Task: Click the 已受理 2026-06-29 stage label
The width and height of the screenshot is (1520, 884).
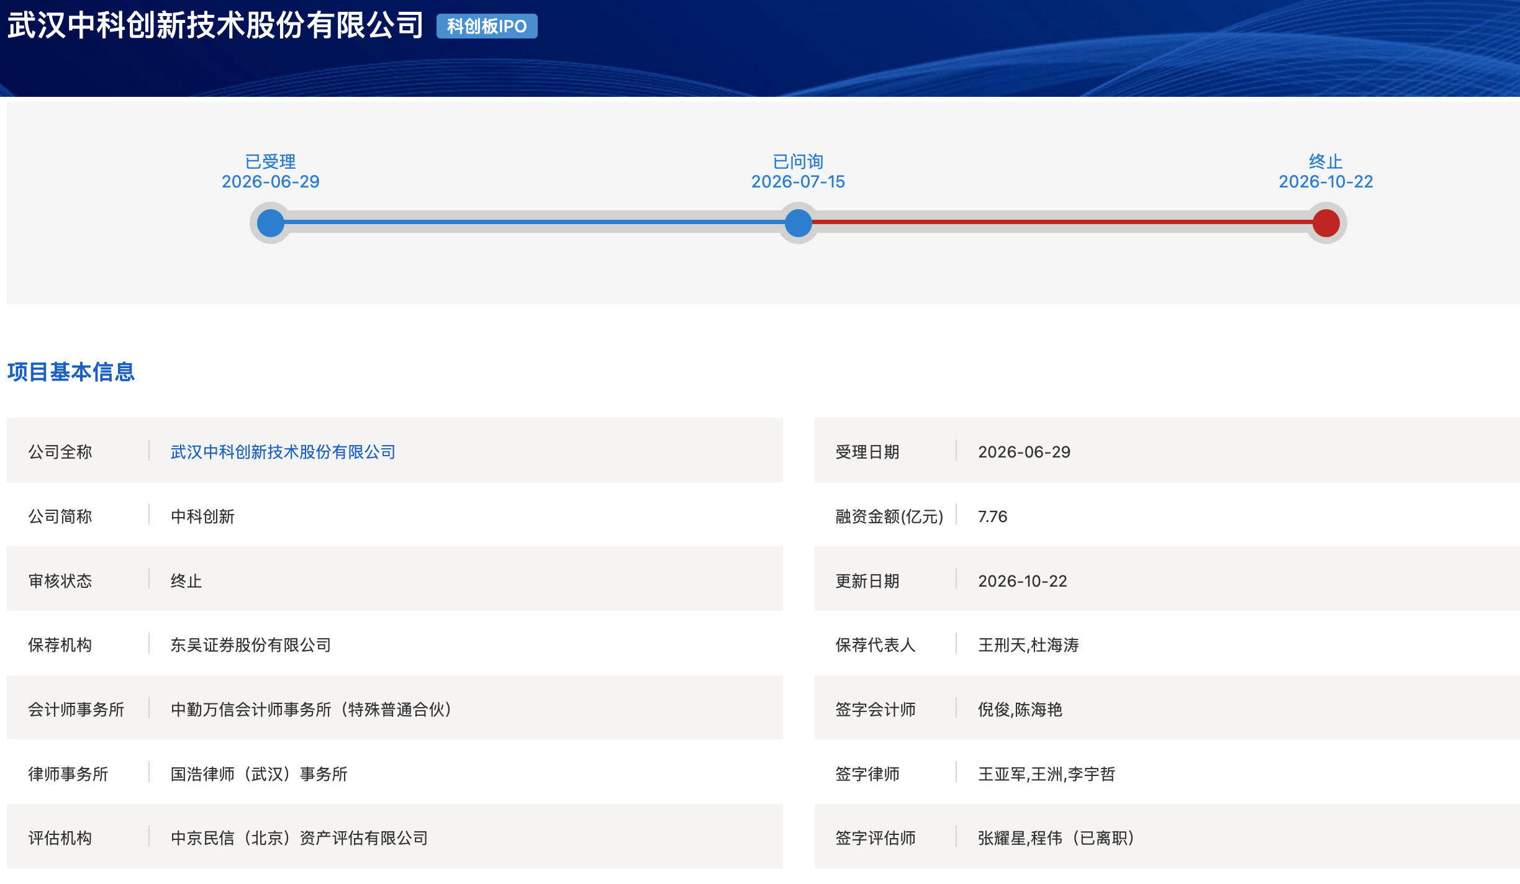Action: [x=271, y=171]
